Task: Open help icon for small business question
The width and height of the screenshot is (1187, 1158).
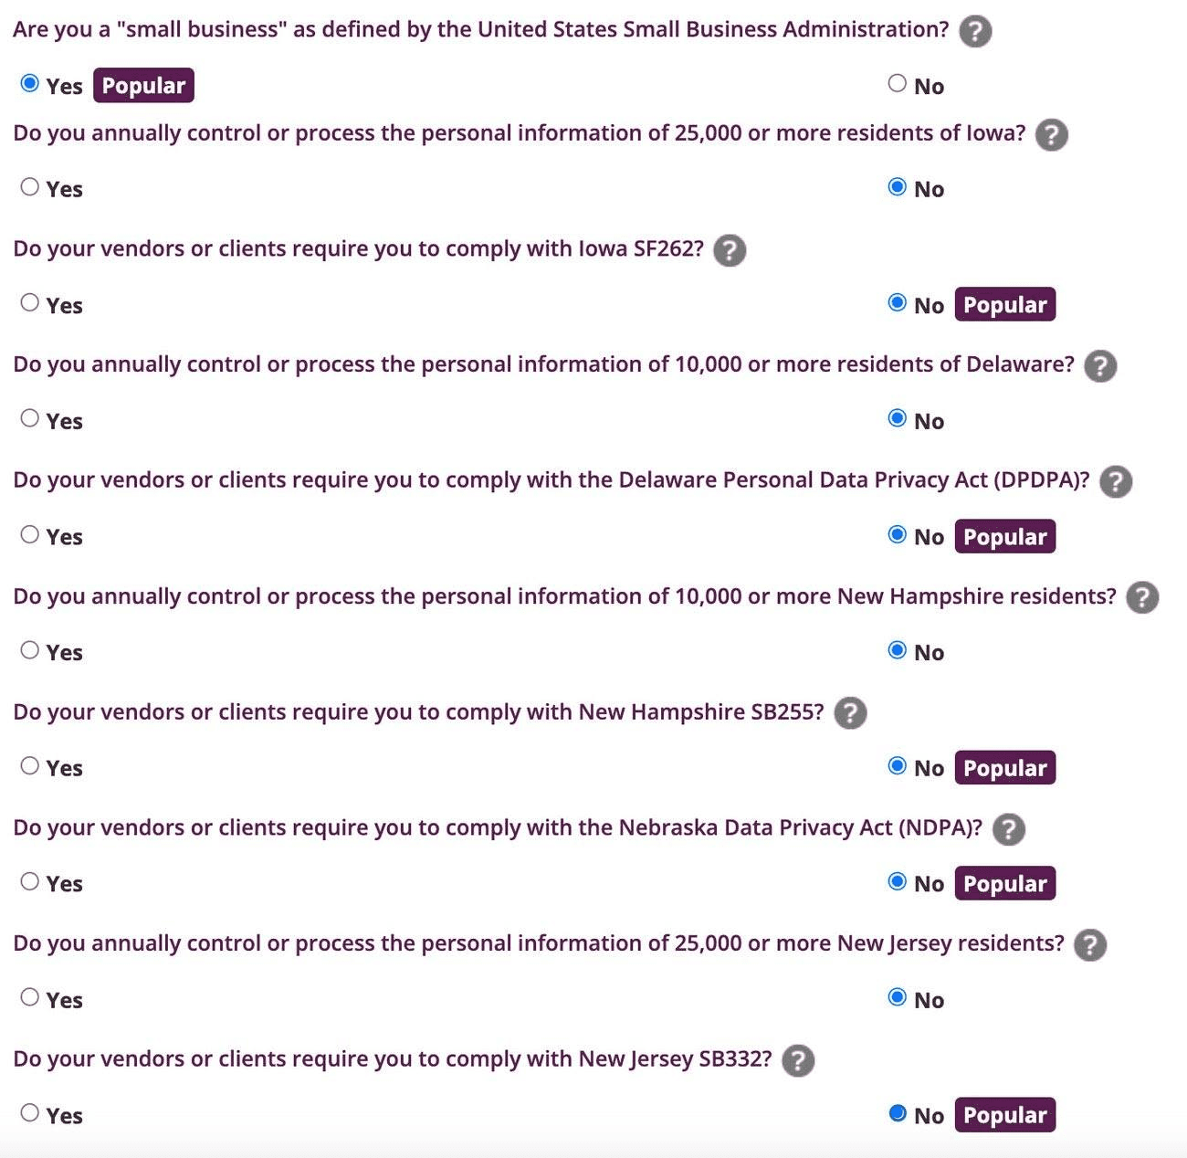Action: (975, 31)
